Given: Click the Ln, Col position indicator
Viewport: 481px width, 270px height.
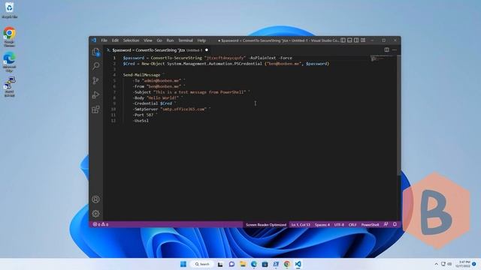Looking at the screenshot, I should pyautogui.click(x=301, y=225).
